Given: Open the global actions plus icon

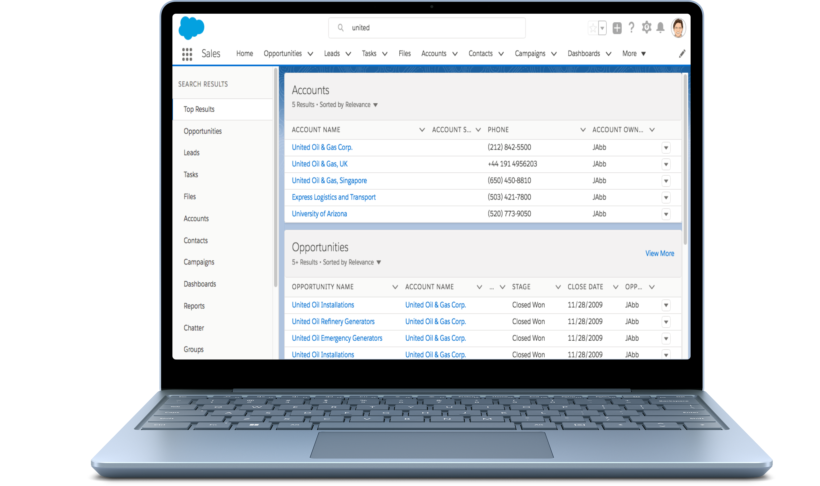Looking at the screenshot, I should pos(617,28).
